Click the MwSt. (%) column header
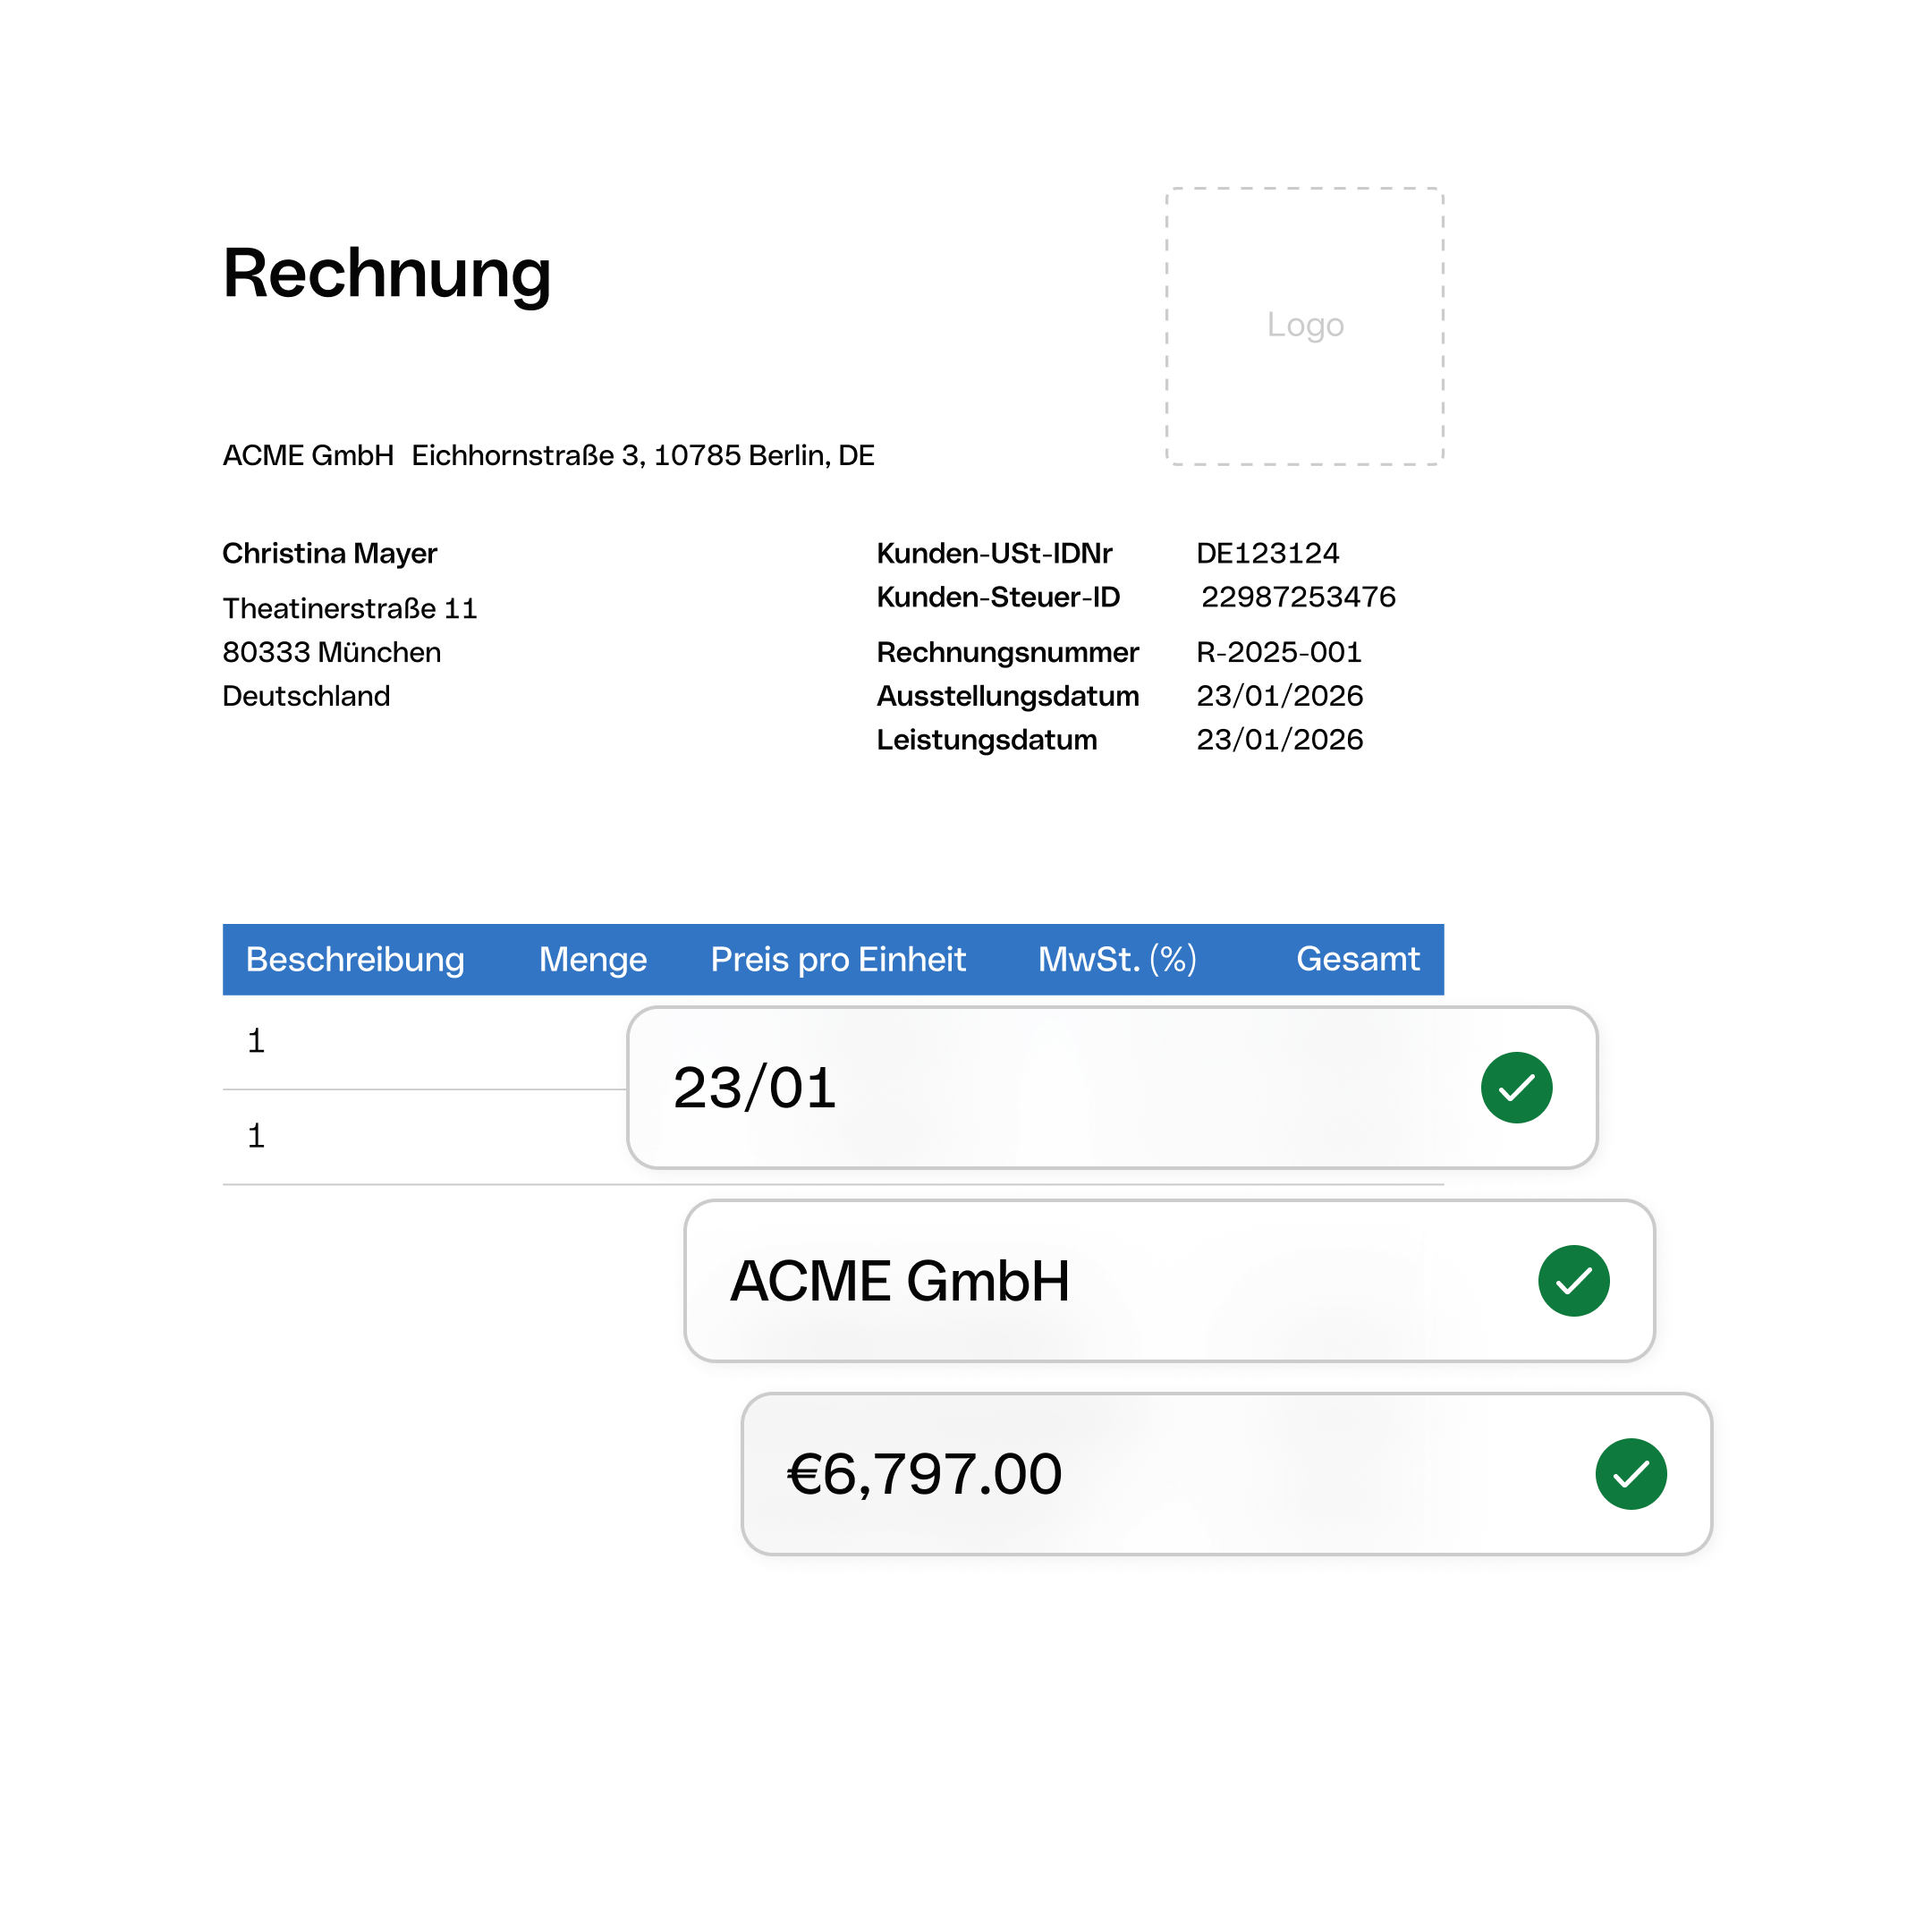Screen dimensions: 1932x1932 pyautogui.click(x=1117, y=959)
